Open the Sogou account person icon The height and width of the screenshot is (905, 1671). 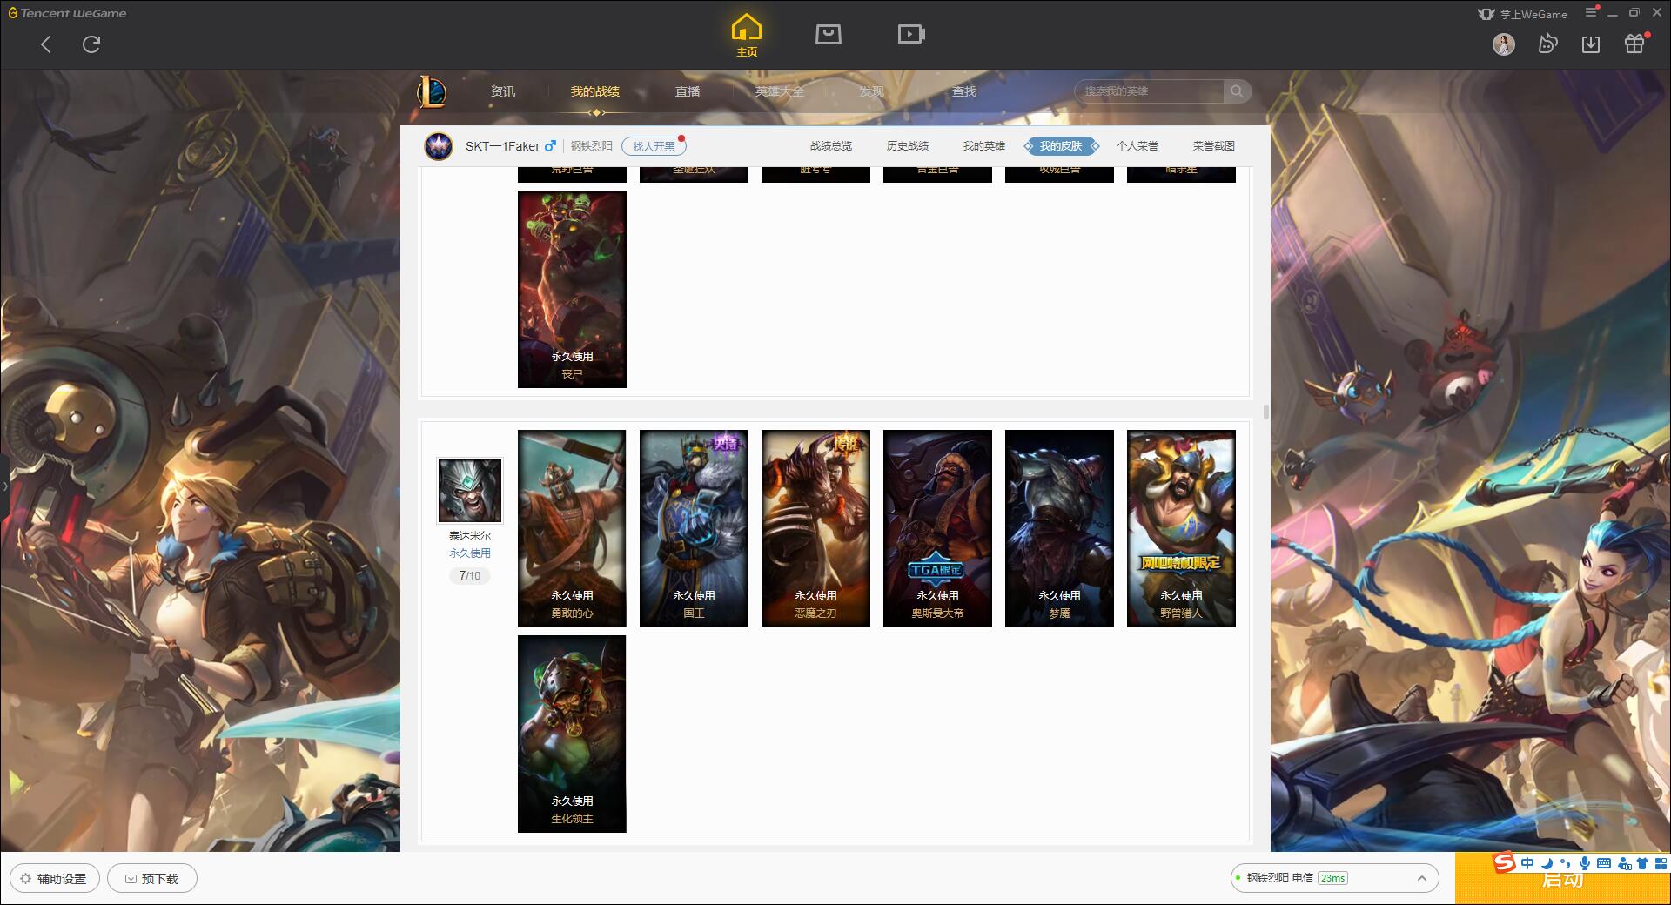(1624, 863)
